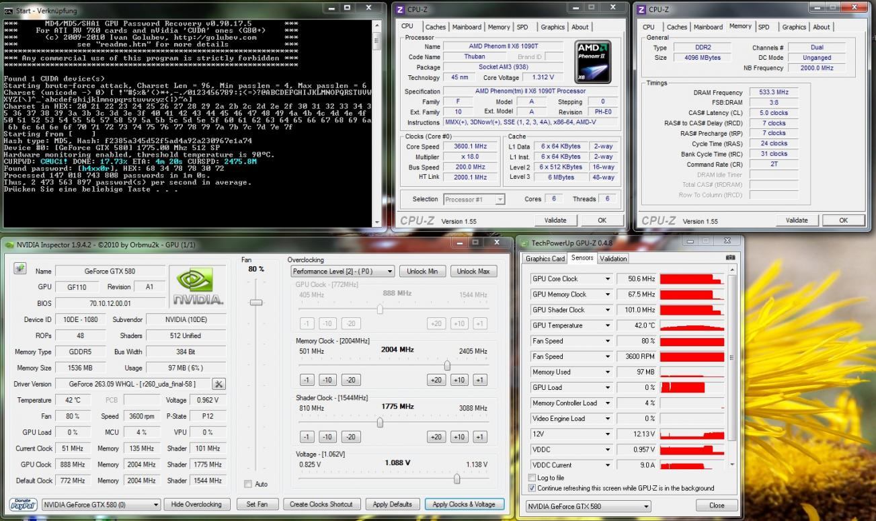
Task: Click Apply Clocks & Voltage
Action: (464, 504)
